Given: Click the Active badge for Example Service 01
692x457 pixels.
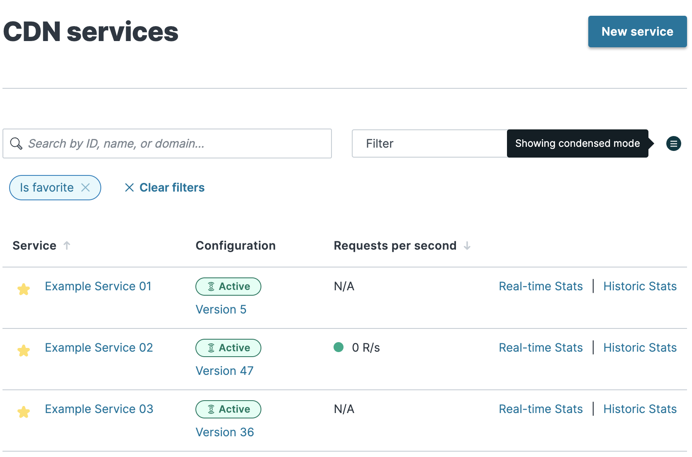Looking at the screenshot, I should click(x=228, y=286).
